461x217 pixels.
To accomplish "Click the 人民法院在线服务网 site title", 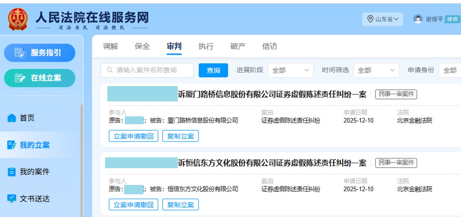I will click(x=92, y=17).
